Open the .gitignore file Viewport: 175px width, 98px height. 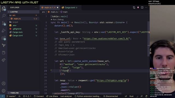pos(24,29)
